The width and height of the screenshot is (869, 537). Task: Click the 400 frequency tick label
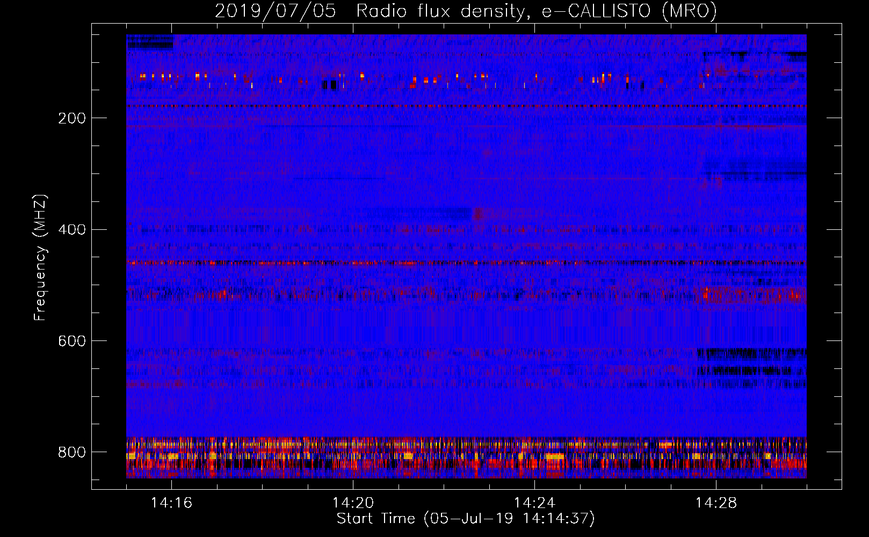coord(72,230)
